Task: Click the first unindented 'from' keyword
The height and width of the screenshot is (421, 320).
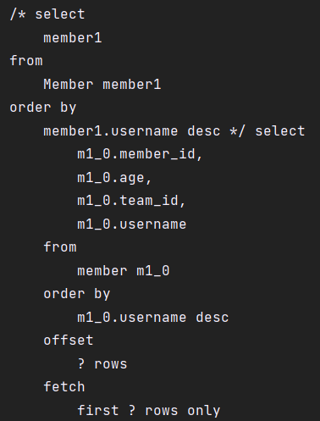Action: click(26, 61)
